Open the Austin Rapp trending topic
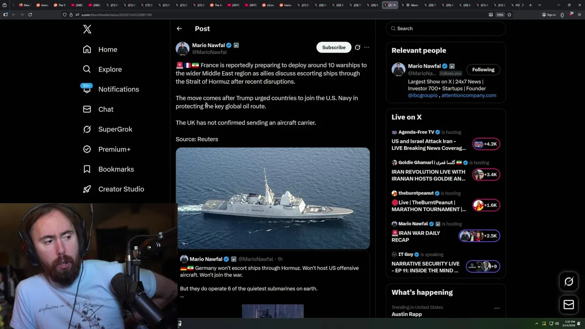This screenshot has width=585, height=329. click(406, 314)
